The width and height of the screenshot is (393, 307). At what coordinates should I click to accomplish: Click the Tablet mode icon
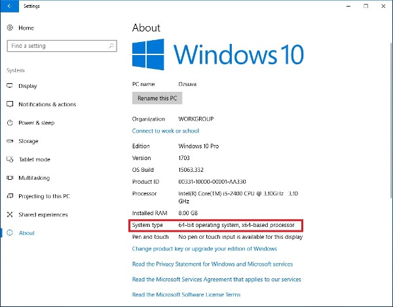coord(10,159)
